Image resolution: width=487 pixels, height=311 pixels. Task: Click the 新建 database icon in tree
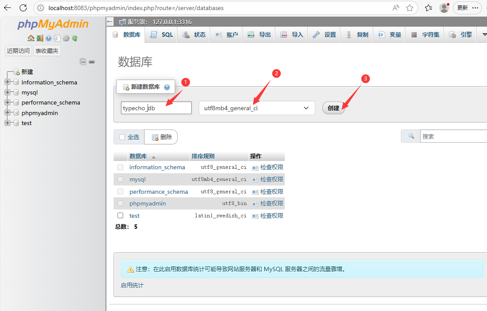(x=17, y=72)
